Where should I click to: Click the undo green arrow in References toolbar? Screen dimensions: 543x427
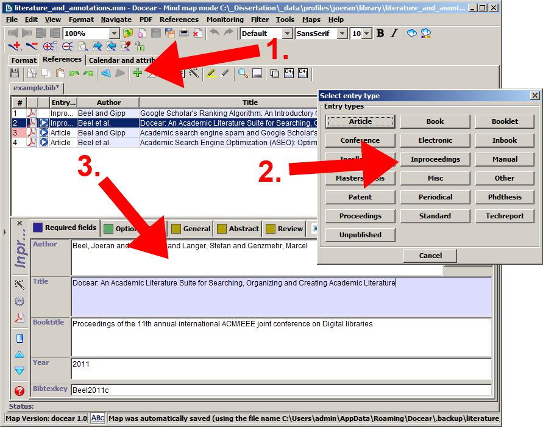pyautogui.click(x=74, y=73)
